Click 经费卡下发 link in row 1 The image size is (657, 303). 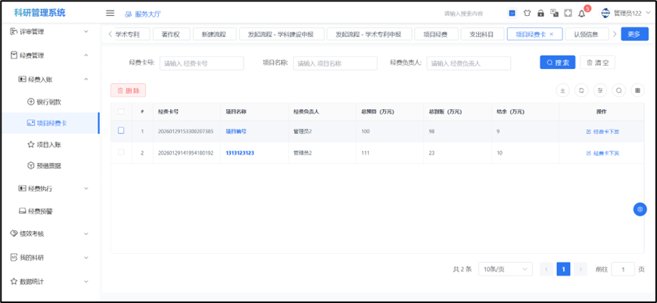point(603,131)
